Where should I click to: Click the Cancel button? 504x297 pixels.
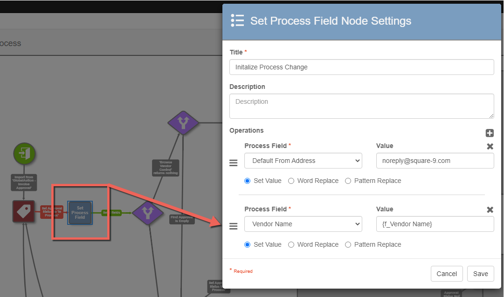[447, 274]
